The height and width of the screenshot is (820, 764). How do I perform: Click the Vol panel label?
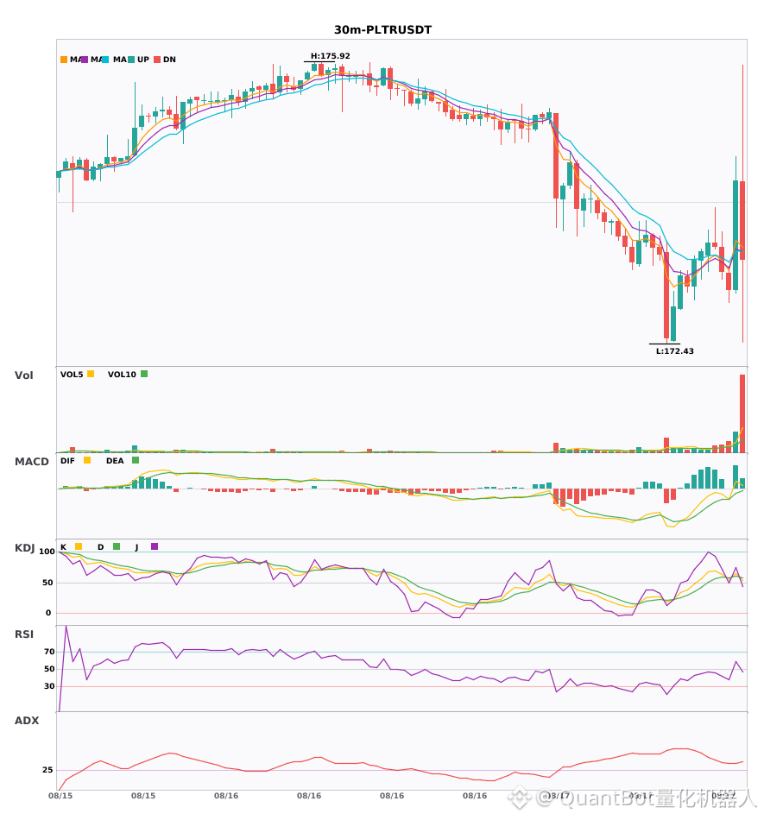(23, 375)
